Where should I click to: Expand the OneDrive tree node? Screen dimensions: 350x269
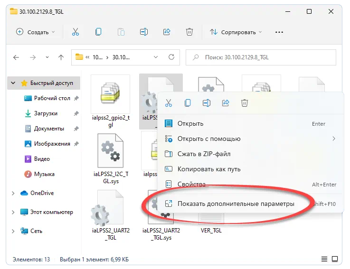(13, 193)
